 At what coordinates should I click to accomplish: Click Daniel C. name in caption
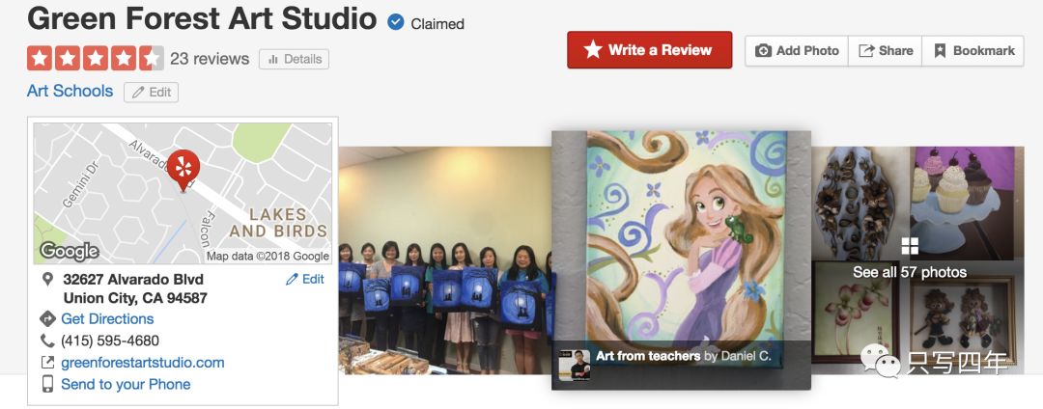tap(746, 356)
